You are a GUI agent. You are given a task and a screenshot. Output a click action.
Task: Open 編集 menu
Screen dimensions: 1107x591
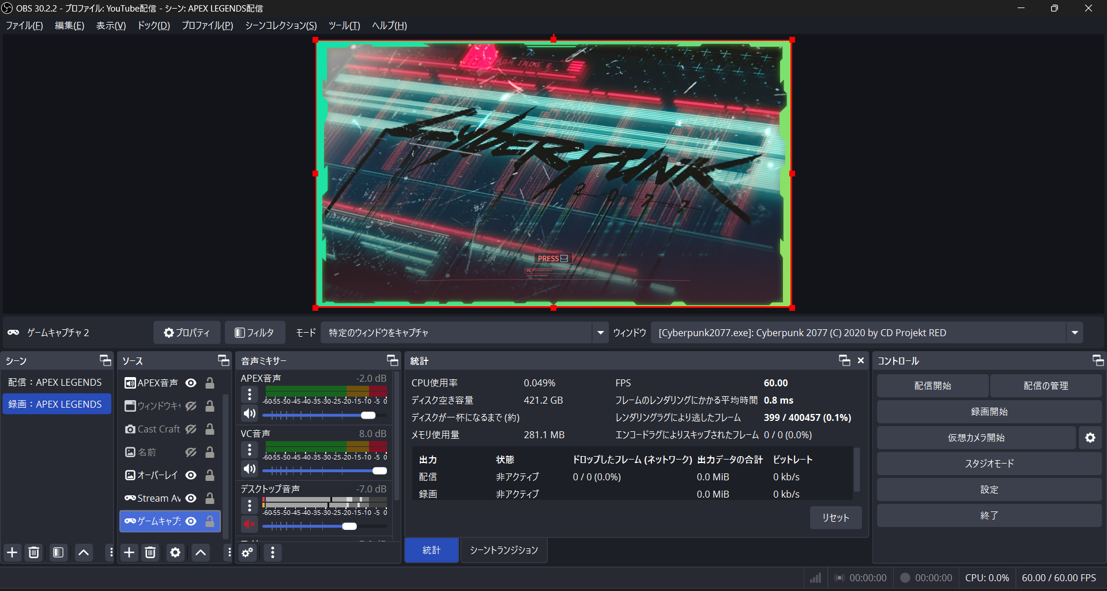pyautogui.click(x=69, y=25)
